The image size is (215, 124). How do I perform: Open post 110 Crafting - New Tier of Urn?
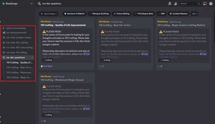(x=115, y=25)
